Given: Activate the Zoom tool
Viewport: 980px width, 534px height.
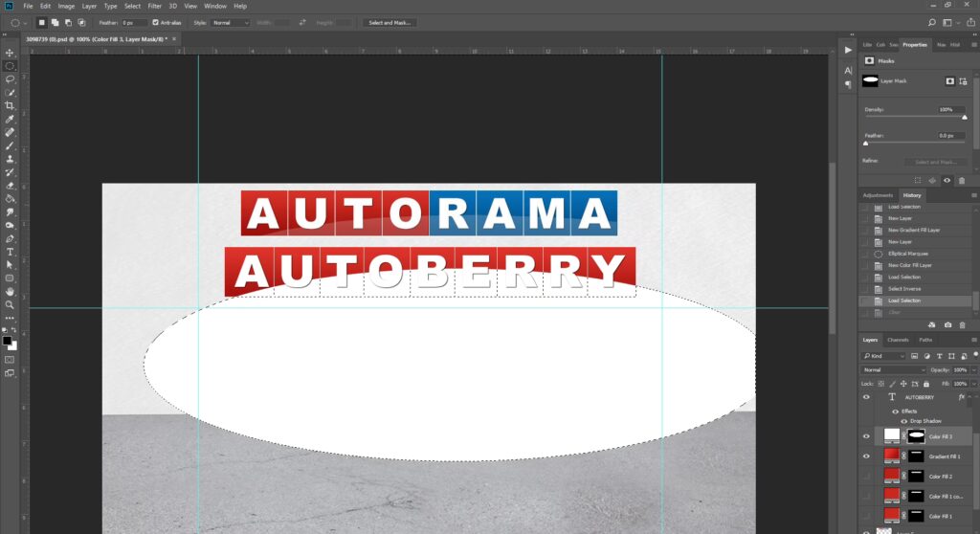Looking at the screenshot, I should tap(10, 304).
